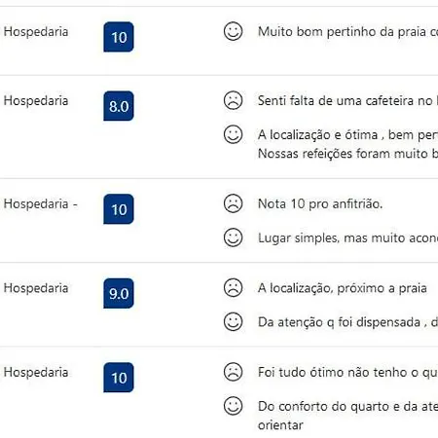The image size is (438, 438).
Task: Click the sad face beside "Foi tudo ótimo"
Action: (x=233, y=372)
